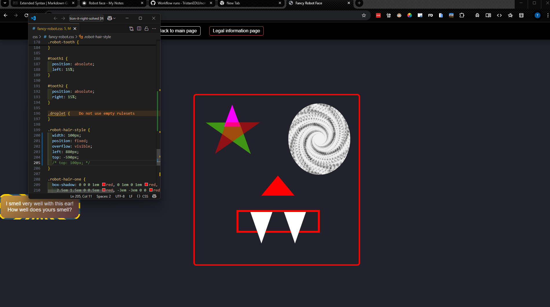Viewport: 550px width, 307px height.
Task: Open the Copilot chat icon in VS Code title bar
Action: (x=109, y=18)
